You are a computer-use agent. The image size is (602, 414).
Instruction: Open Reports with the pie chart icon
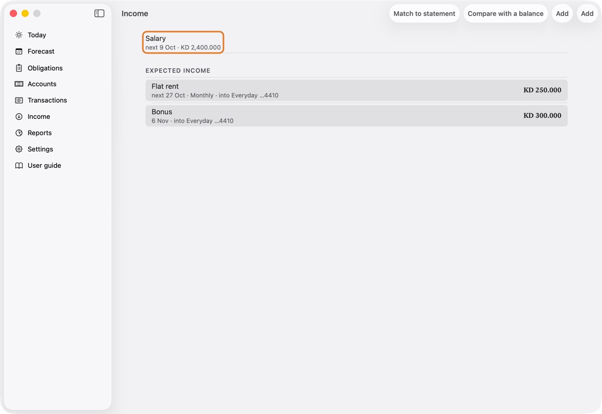tap(19, 133)
